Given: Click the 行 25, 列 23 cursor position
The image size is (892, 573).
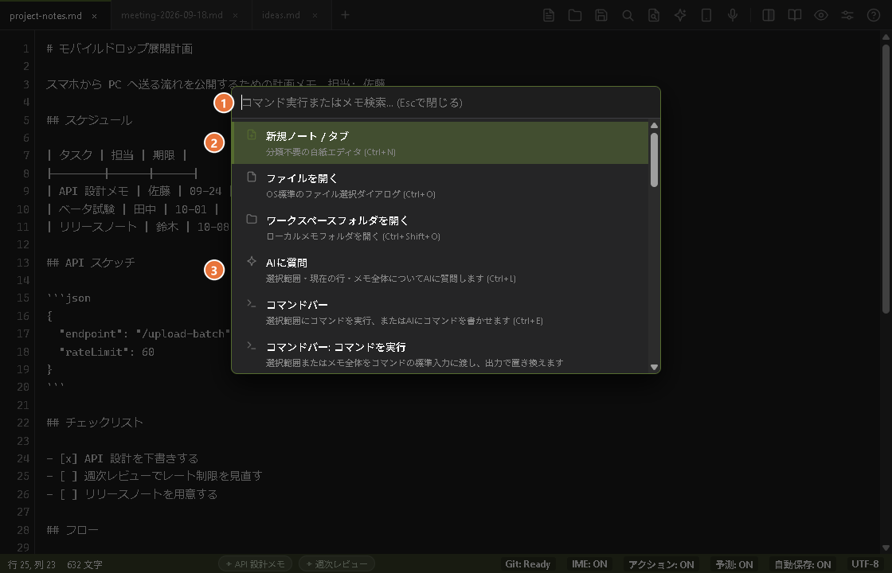Looking at the screenshot, I should pos(32,564).
